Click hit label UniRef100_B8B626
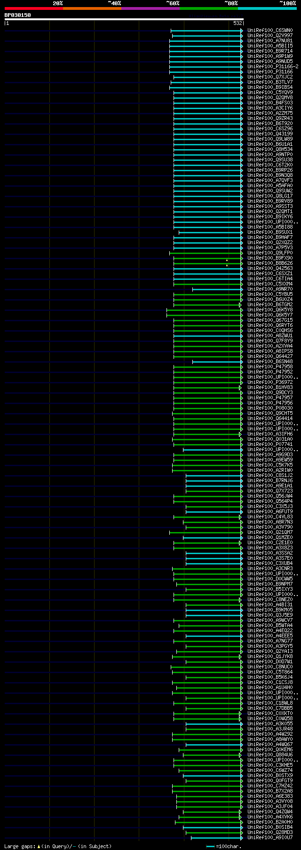This screenshot has height=850, width=301. (x=270, y=263)
